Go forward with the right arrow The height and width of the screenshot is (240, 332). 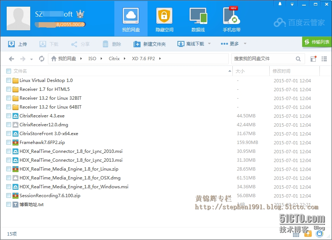coord(23,59)
